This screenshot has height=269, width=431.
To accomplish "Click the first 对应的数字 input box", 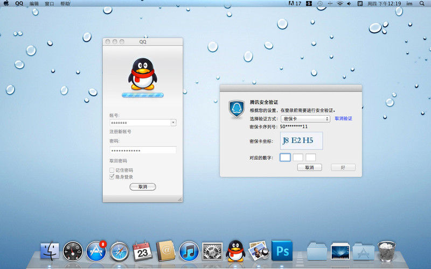I will (x=285, y=157).
